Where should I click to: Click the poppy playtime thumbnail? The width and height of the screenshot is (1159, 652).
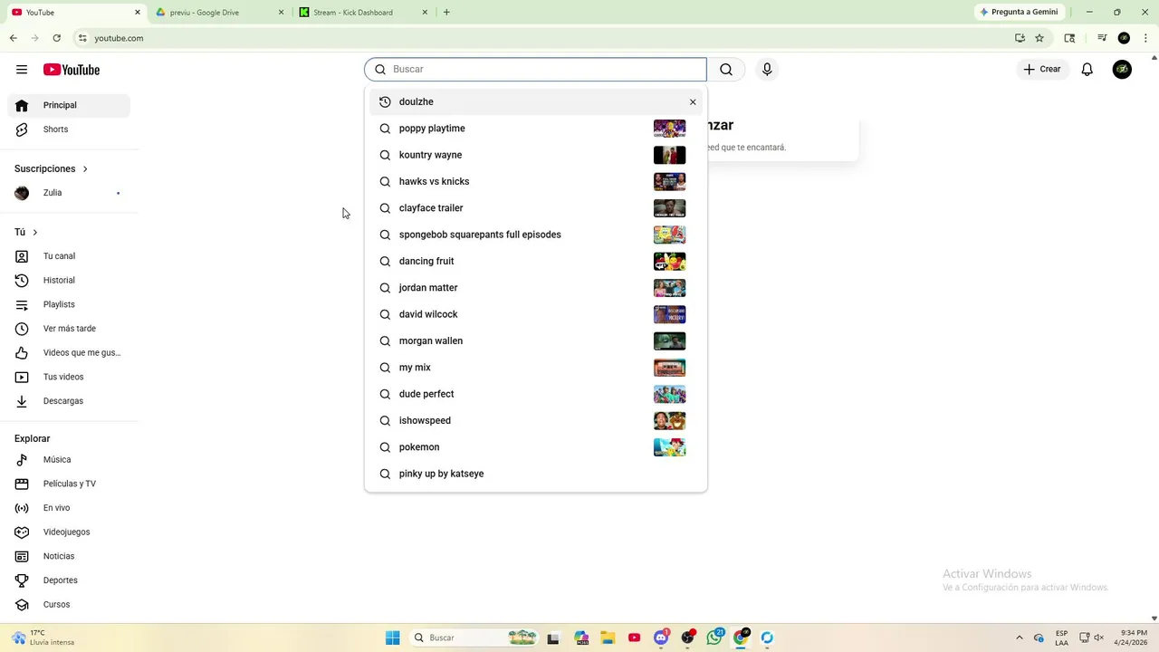click(x=669, y=129)
